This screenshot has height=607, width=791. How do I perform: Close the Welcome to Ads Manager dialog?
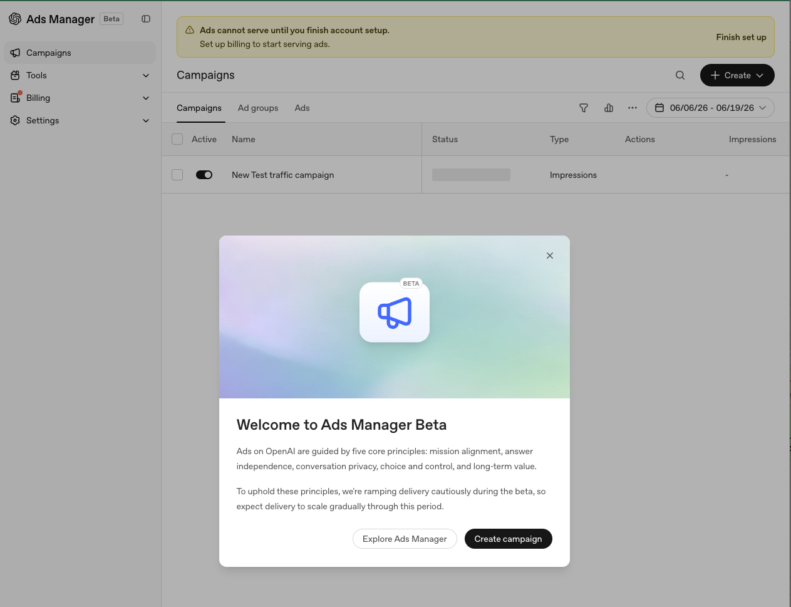point(550,256)
